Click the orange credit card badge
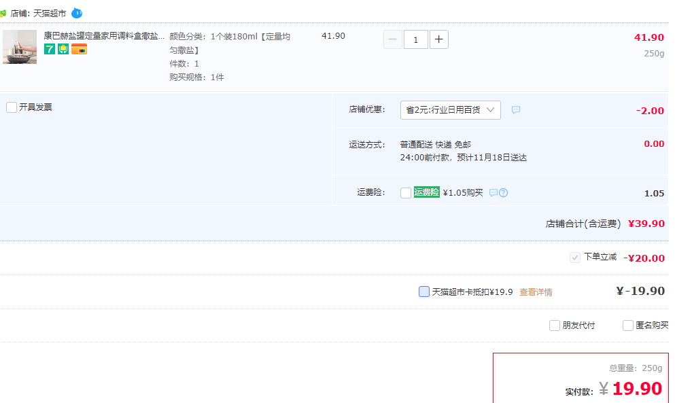The height and width of the screenshot is (403, 675). point(80,50)
